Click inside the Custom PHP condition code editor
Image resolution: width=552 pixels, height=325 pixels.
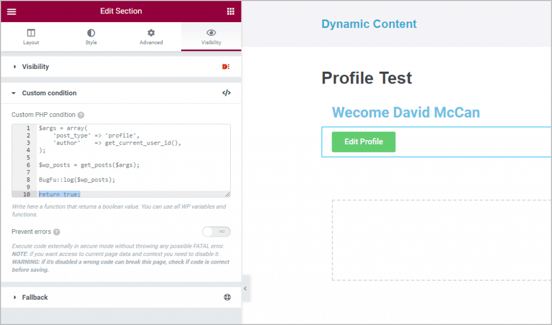(121, 161)
